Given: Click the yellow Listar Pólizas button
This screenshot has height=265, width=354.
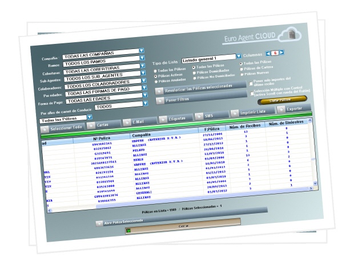Looking at the screenshot, I should [282, 100].
